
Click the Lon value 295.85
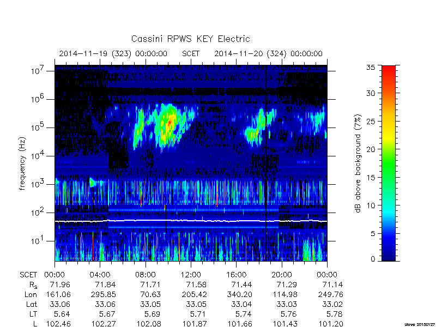tap(104, 294)
